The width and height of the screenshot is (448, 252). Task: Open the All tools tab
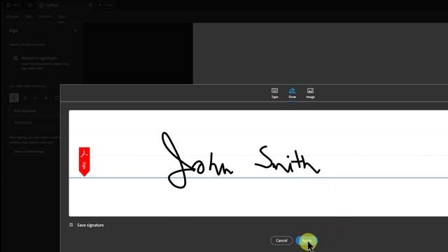pyautogui.click(x=13, y=17)
